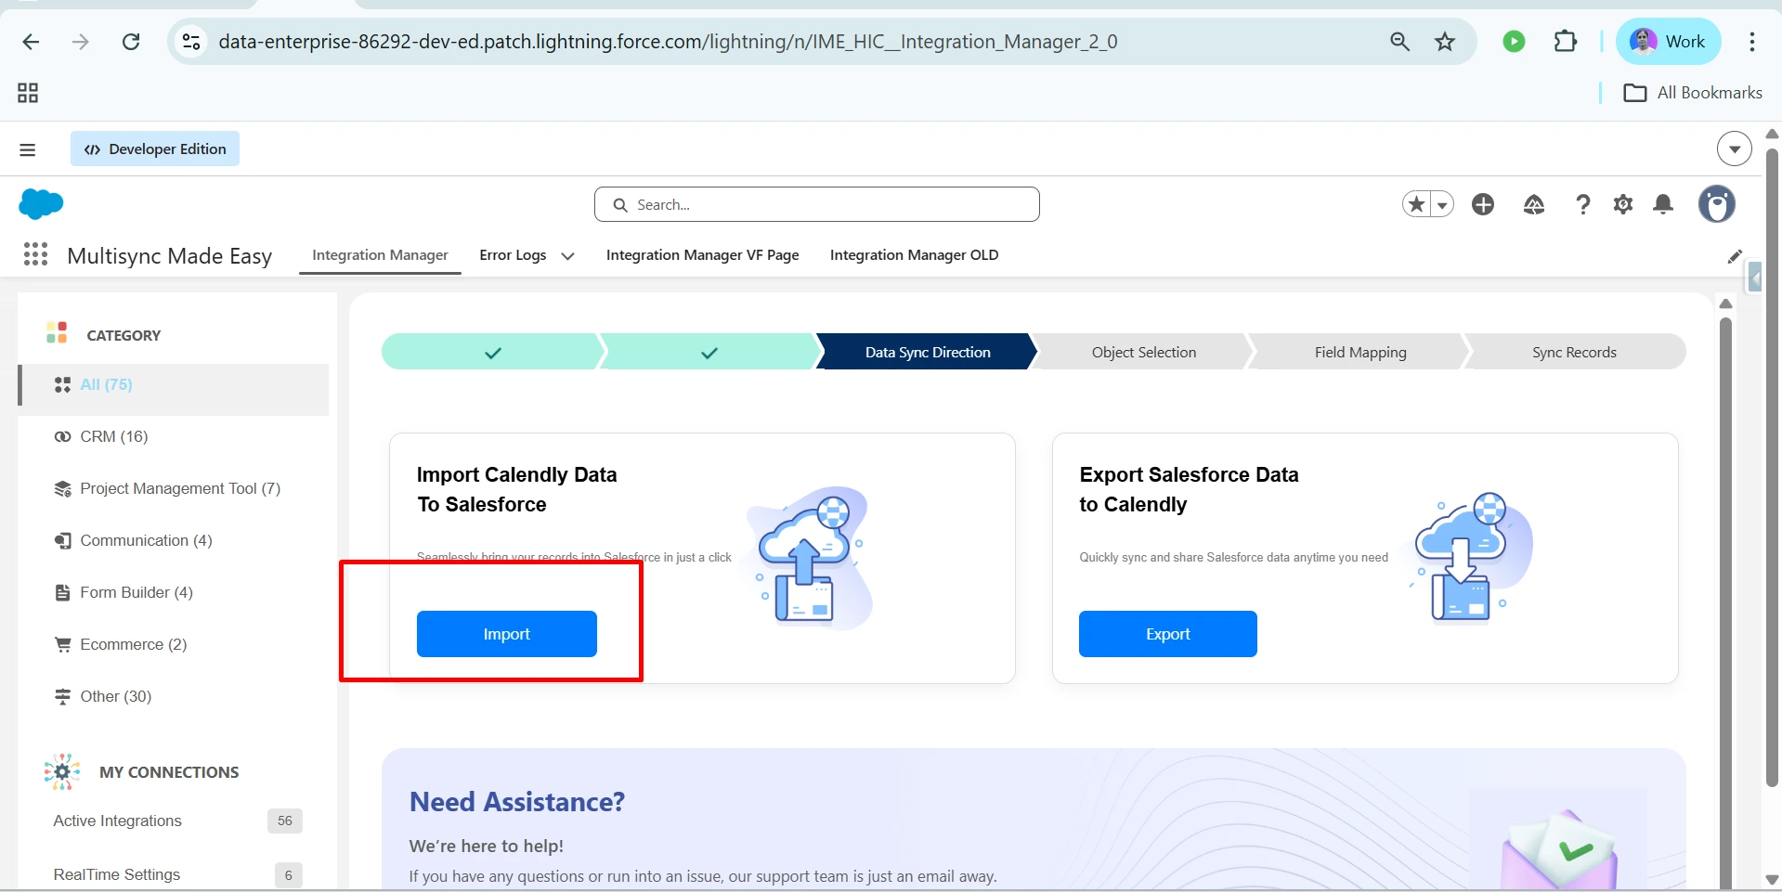Go to the Object Selection step
Viewport: 1782px width, 892px height.
click(1144, 352)
